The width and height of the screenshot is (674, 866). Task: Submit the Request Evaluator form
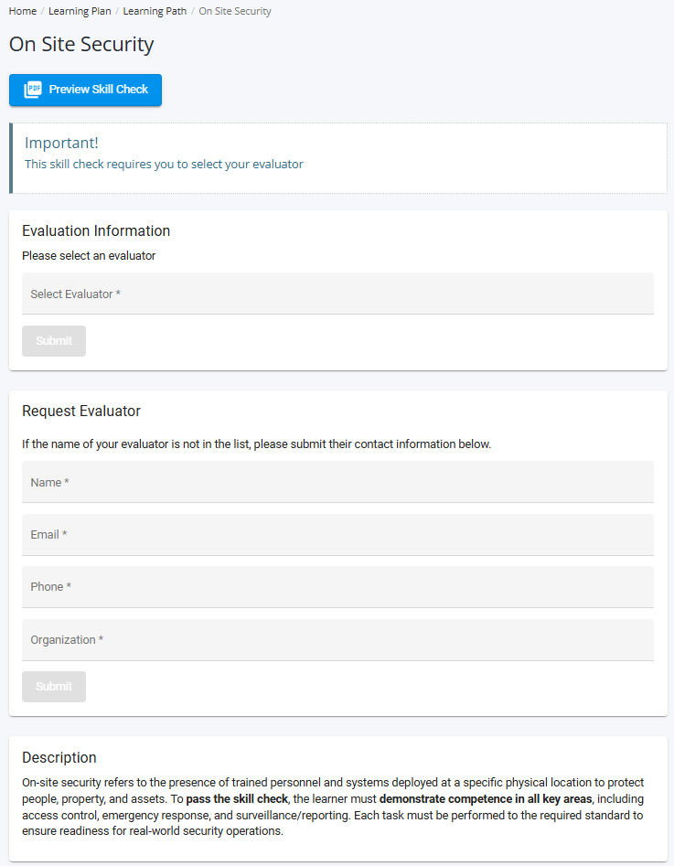click(54, 687)
